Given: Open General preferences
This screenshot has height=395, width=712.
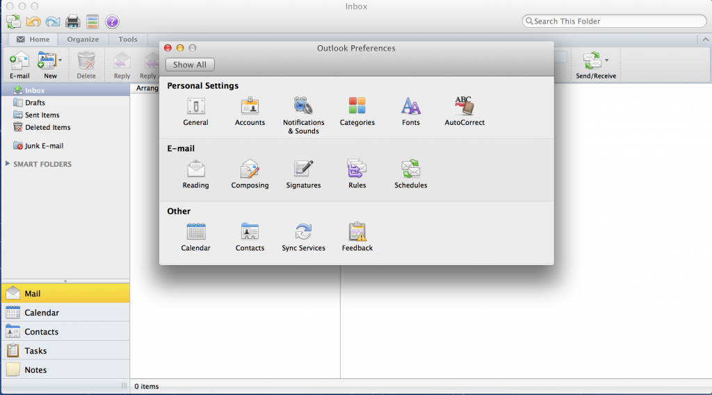Looking at the screenshot, I should coord(195,112).
